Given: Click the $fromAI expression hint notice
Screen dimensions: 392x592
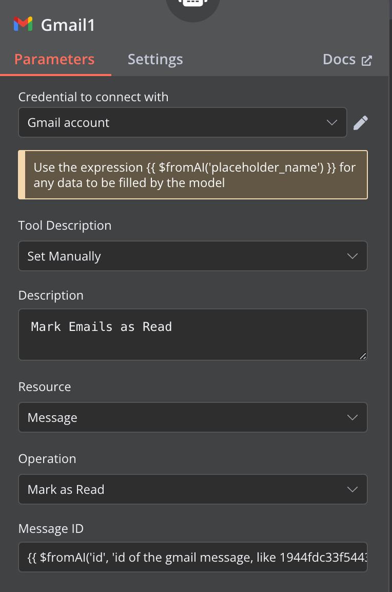Looking at the screenshot, I should point(192,175).
